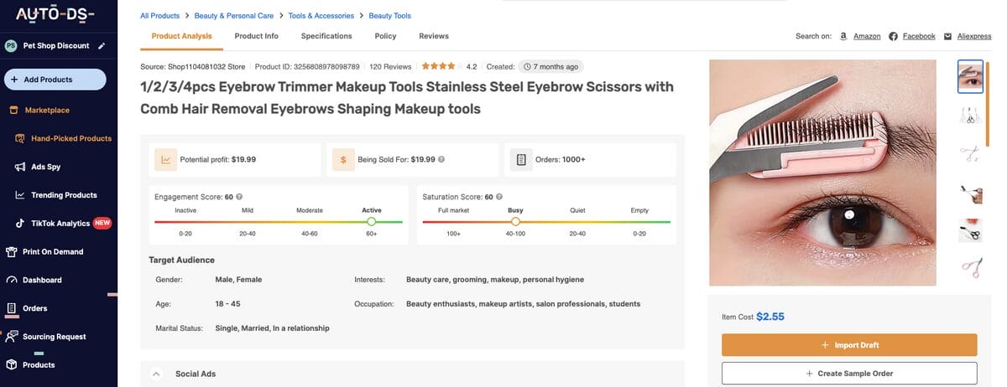Click the Aliexpress search icon
Screen dimensions: 1007x387
coord(948,36)
